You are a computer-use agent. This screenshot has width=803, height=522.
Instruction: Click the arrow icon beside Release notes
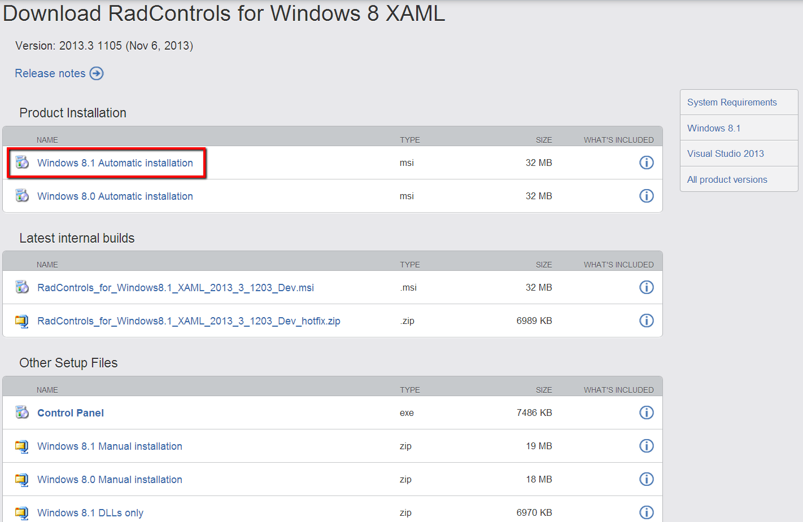point(97,73)
